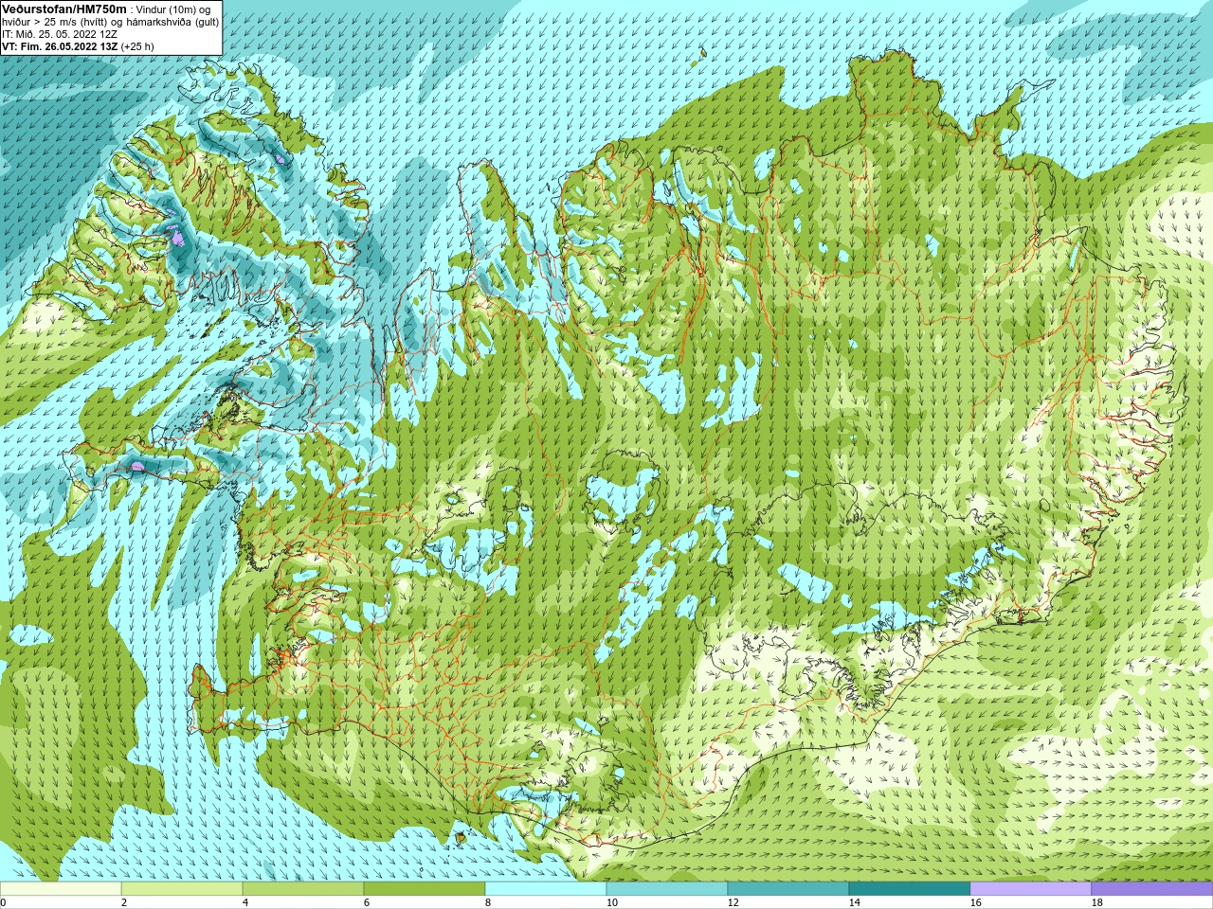Click the legend scale label '18'

(1096, 902)
